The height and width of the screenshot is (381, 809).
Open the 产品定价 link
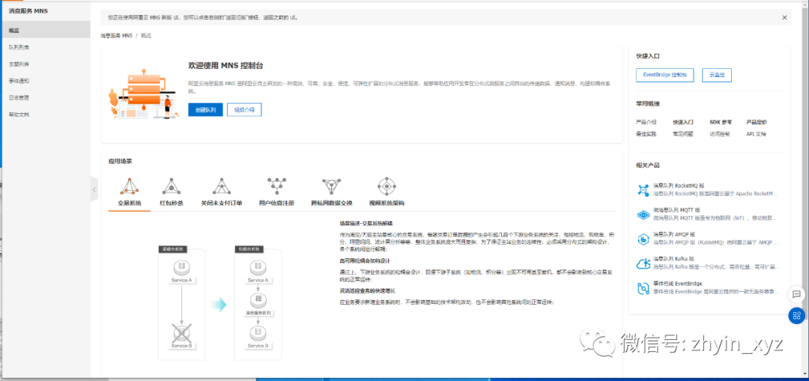(757, 122)
